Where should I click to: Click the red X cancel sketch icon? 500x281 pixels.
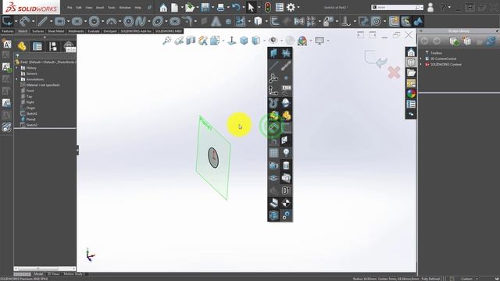click(x=394, y=73)
